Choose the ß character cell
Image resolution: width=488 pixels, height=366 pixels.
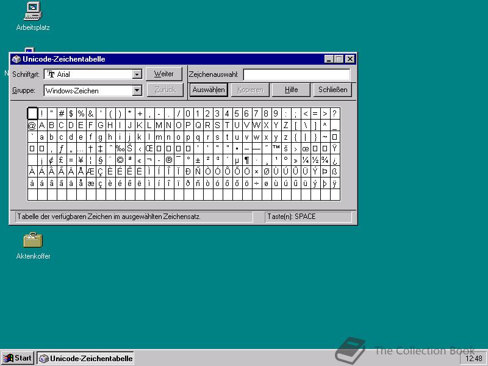coord(334,172)
